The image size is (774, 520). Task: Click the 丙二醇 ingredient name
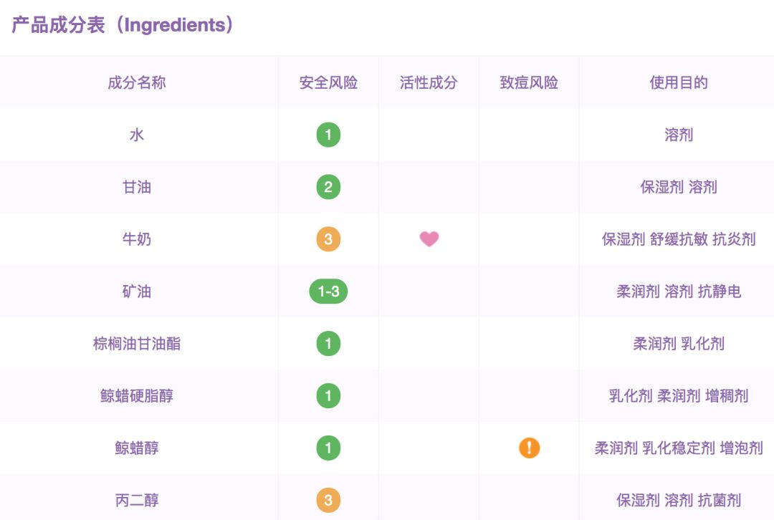pyautogui.click(x=137, y=500)
